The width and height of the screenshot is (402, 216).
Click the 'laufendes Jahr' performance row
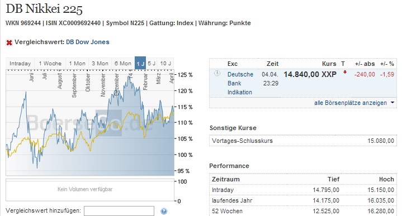[303, 200]
